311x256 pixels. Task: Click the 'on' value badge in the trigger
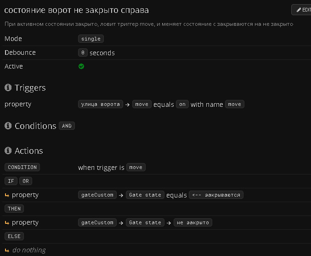[x=182, y=105]
